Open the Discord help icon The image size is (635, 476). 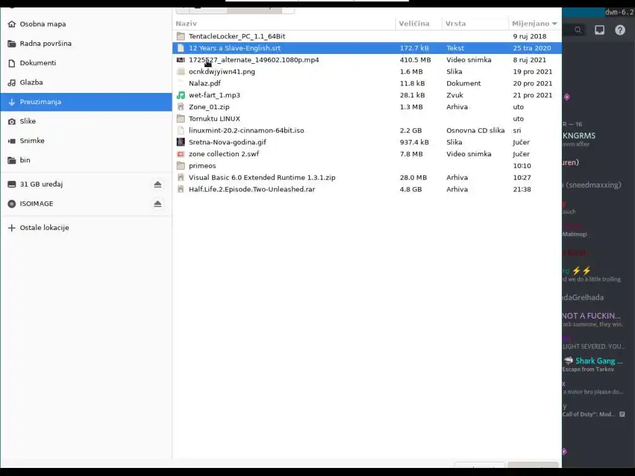619,30
